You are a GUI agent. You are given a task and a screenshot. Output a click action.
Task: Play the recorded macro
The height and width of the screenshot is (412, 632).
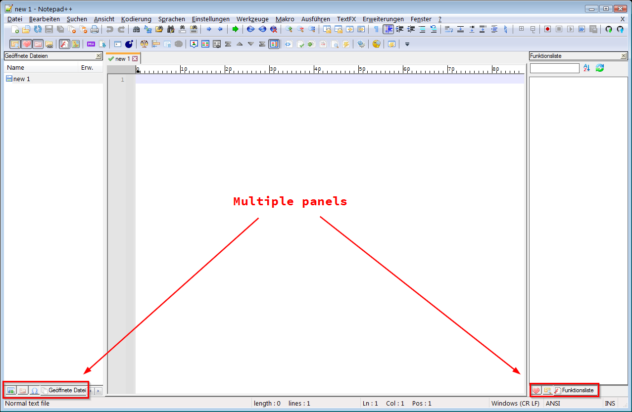point(570,29)
